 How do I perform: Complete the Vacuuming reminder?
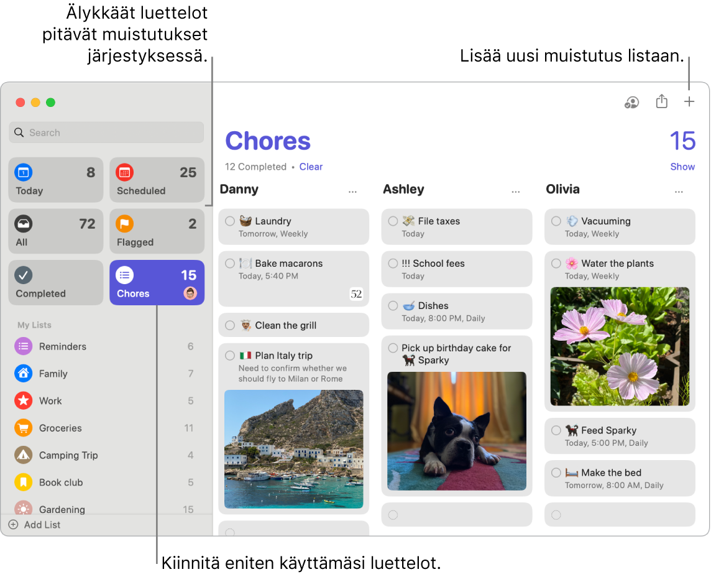557,220
